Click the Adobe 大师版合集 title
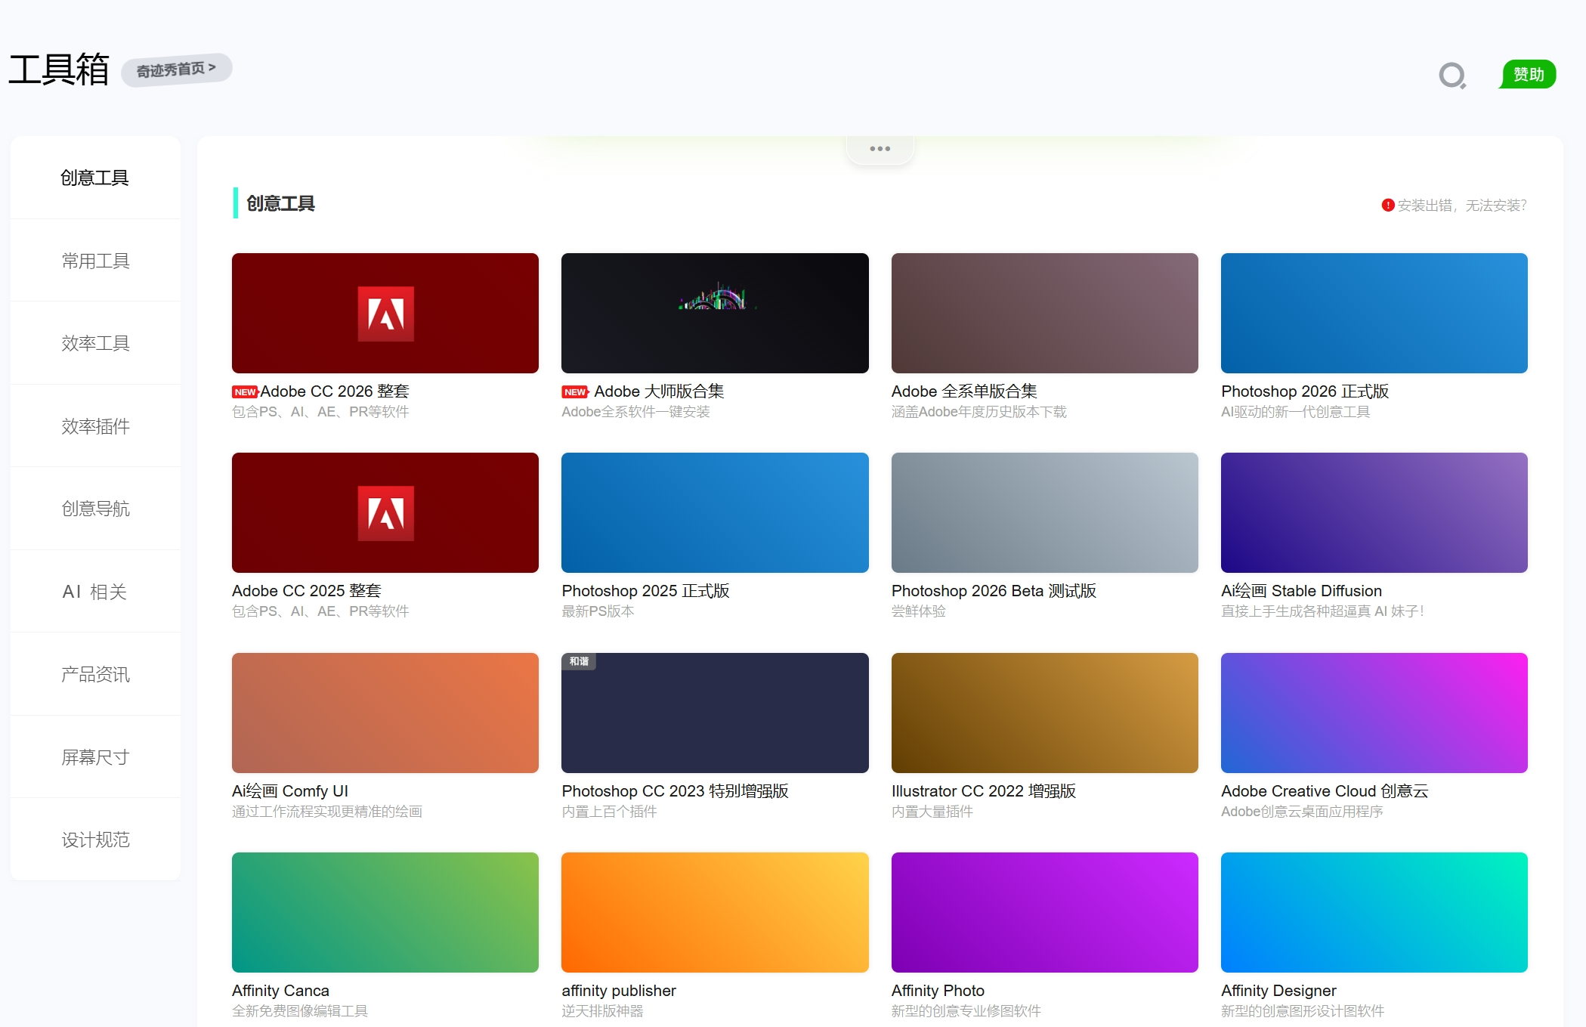 pyautogui.click(x=659, y=391)
